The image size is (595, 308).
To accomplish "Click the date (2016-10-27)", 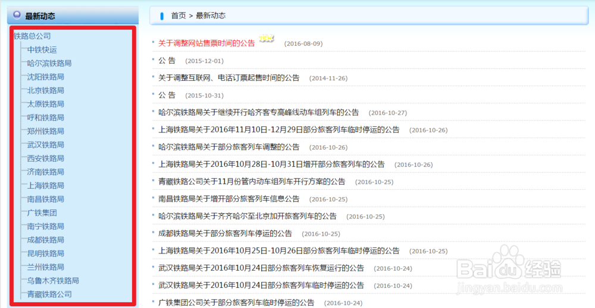I will click(387, 113).
